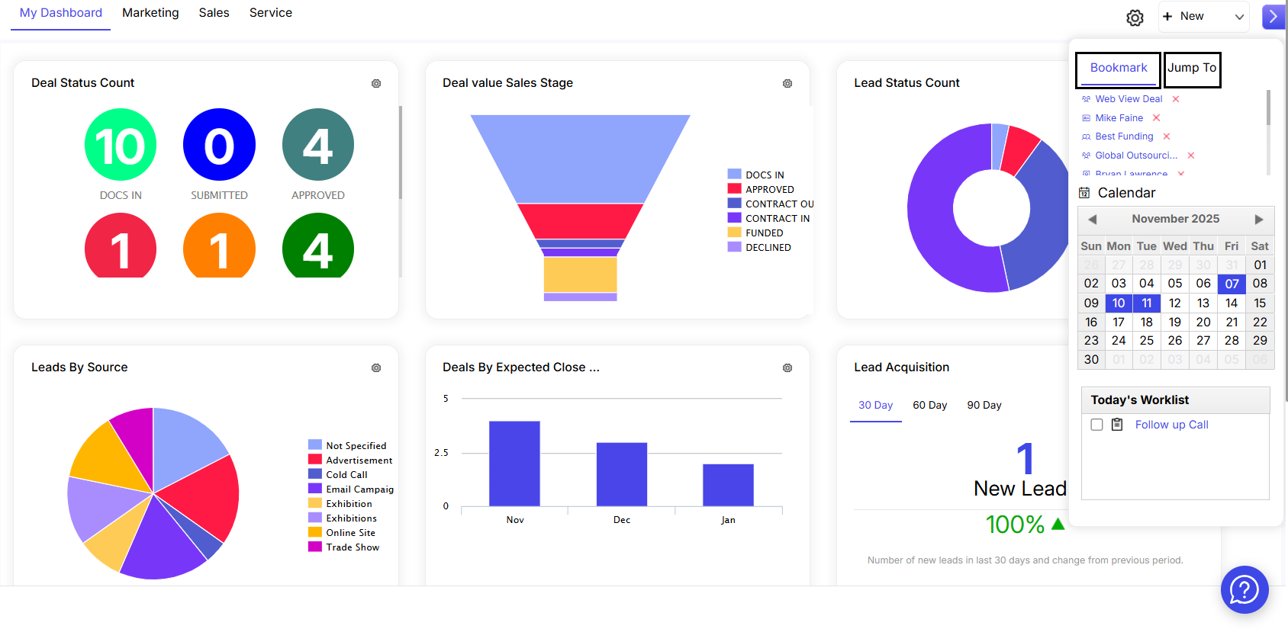Open Deals By Expected Close widget settings

[787, 368]
